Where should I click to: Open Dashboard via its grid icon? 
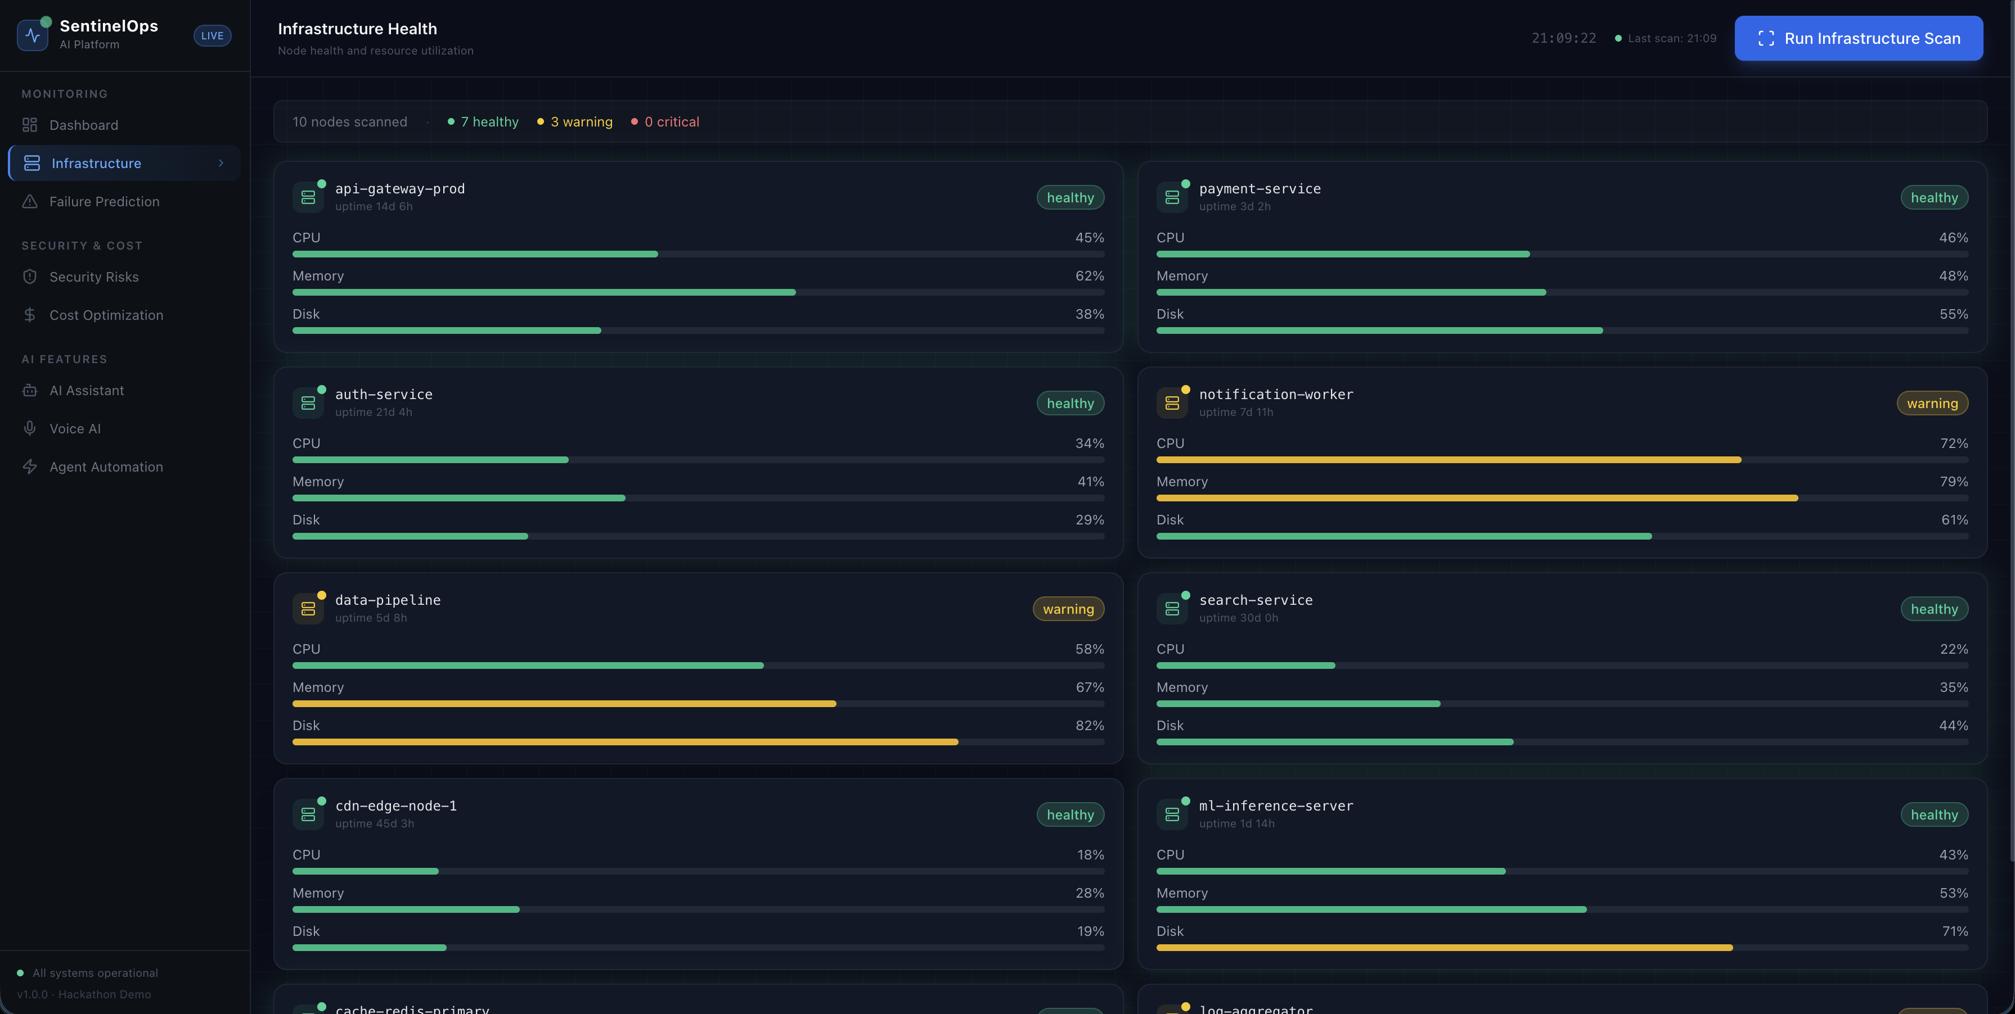(30, 125)
